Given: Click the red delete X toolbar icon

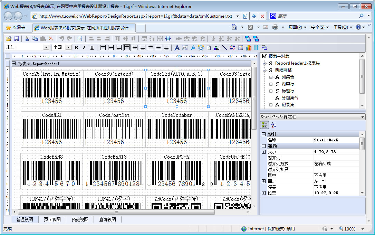Looking at the screenshot, I should (x=51, y=39).
